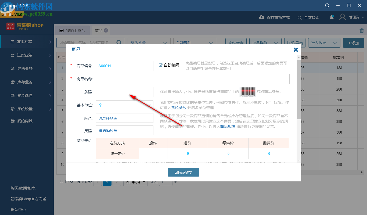The height and width of the screenshot is (215, 367).
Task: Open the 请选择颜色 color selector
Action: coord(124,118)
